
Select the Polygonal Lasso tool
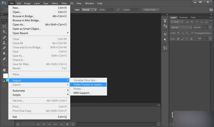4,27
